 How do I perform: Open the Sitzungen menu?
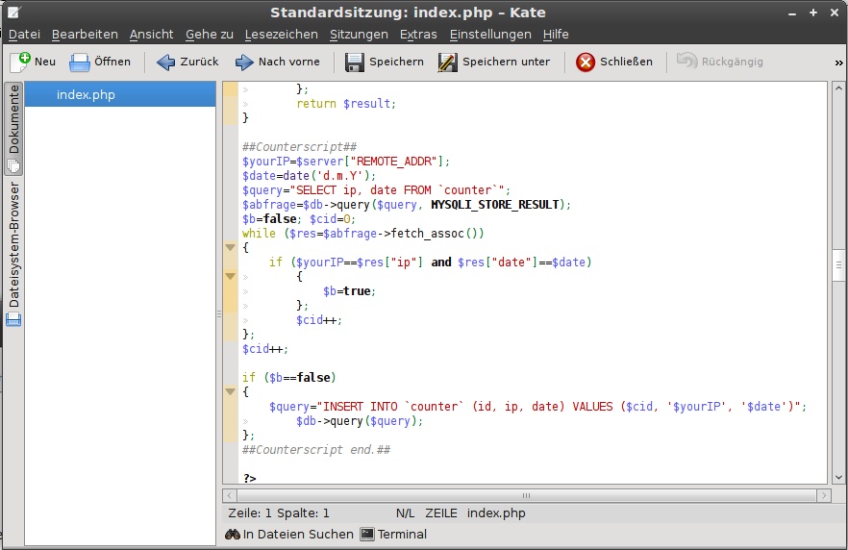(x=359, y=34)
